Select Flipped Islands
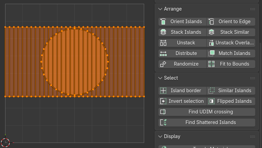Viewport: 262px width, 148px height. (231, 101)
